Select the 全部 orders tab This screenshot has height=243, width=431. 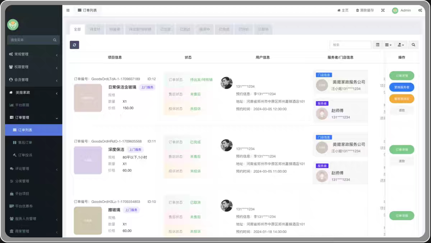(x=78, y=29)
